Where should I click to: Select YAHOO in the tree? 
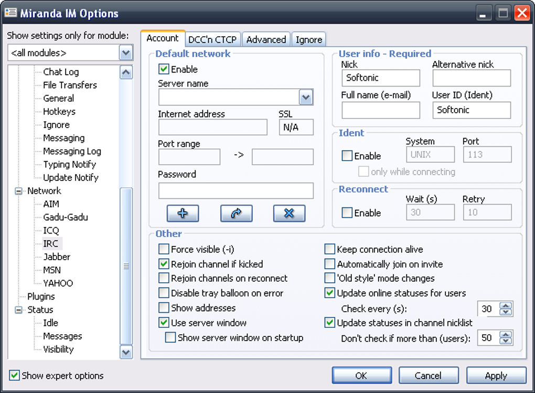click(58, 283)
